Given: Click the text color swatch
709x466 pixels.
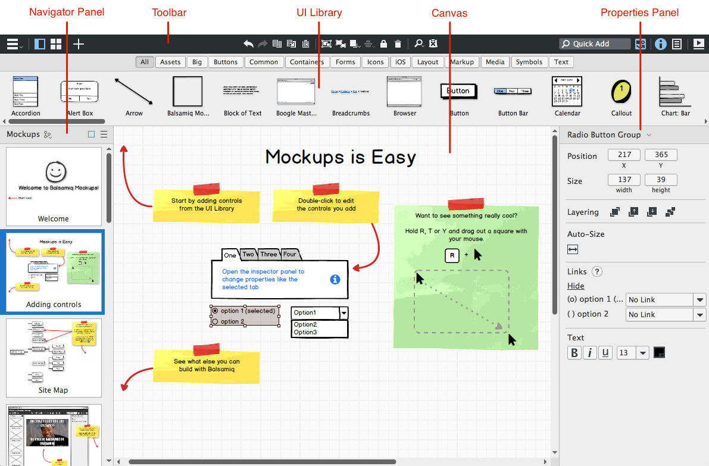Looking at the screenshot, I should (660, 352).
